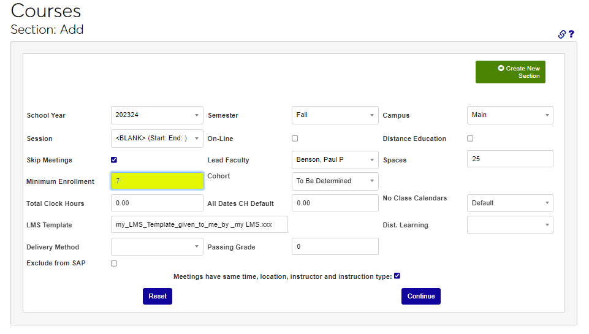Open the help question mark icon
589x334 pixels.
[571, 34]
